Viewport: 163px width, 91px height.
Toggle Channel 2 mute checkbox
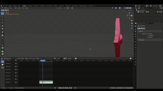pos(16,79)
